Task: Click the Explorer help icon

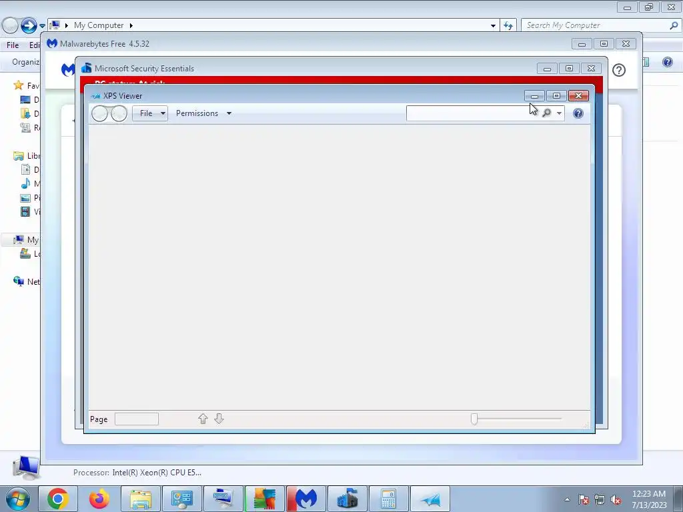Action: pos(667,62)
